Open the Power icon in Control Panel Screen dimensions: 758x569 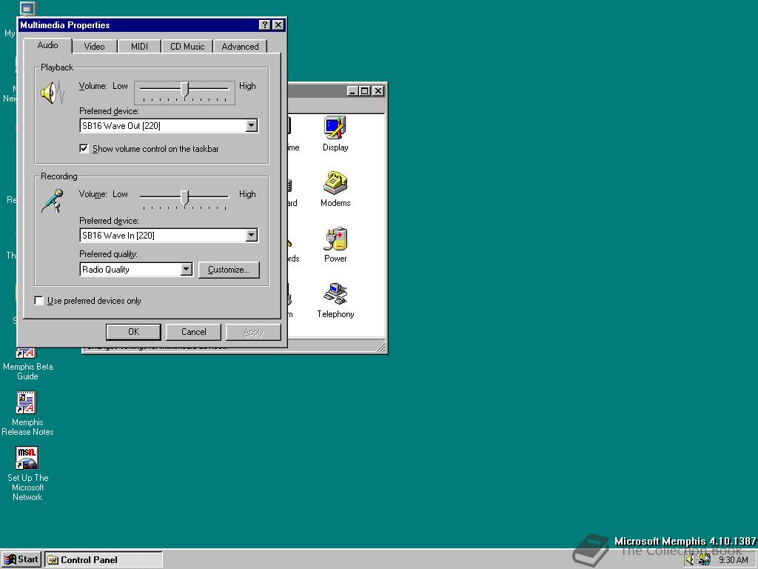[x=335, y=244]
